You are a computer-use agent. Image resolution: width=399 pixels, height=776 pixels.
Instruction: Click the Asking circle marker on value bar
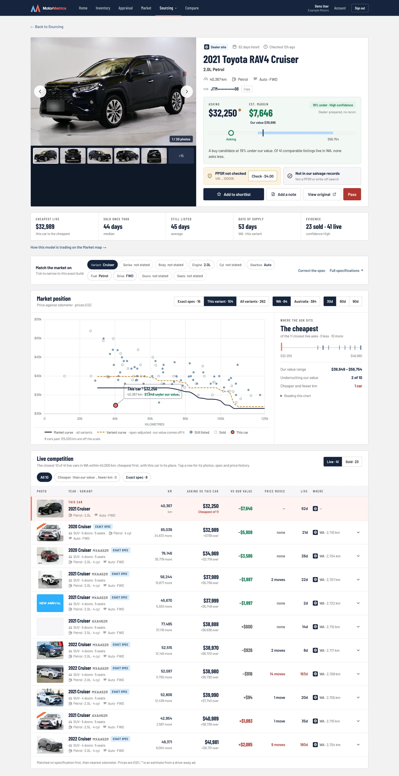tap(231, 133)
